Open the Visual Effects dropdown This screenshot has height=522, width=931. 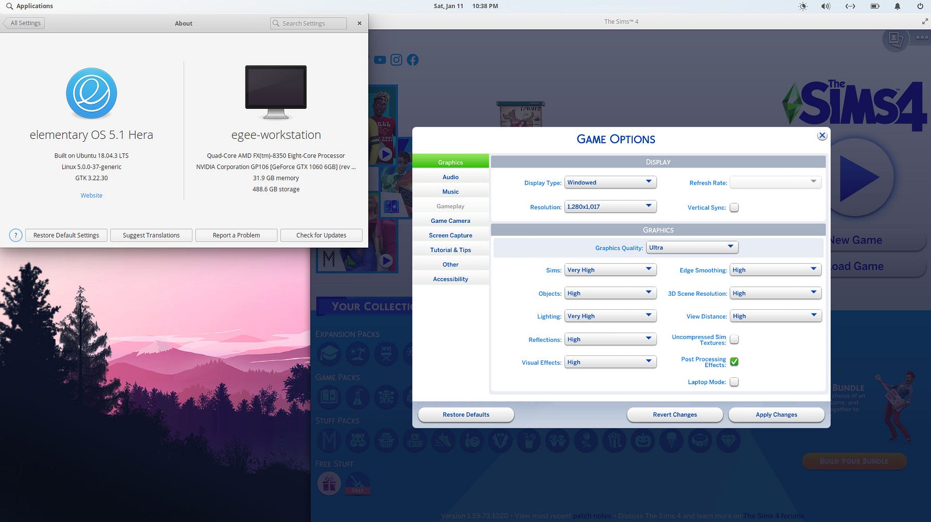click(x=610, y=362)
